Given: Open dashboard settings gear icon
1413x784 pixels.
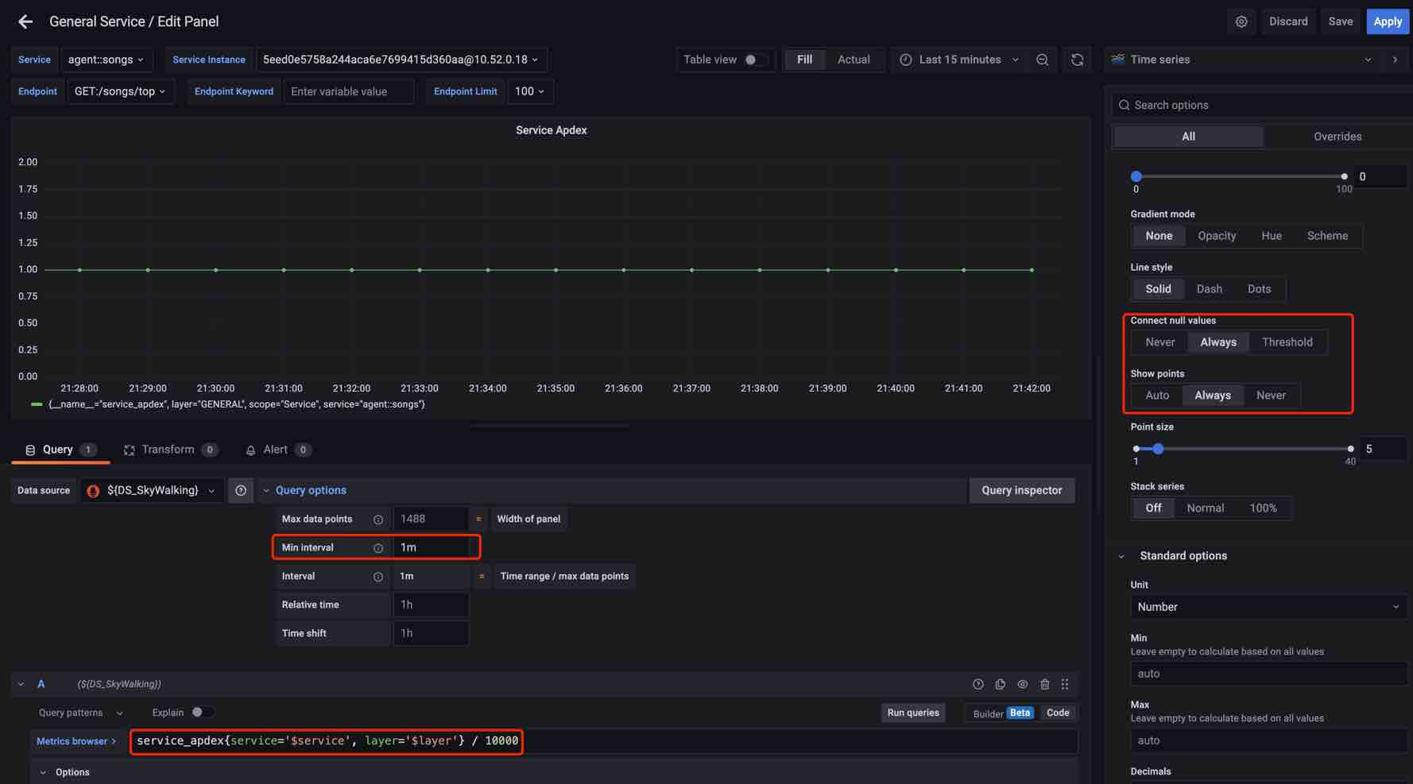Looking at the screenshot, I should [1241, 21].
